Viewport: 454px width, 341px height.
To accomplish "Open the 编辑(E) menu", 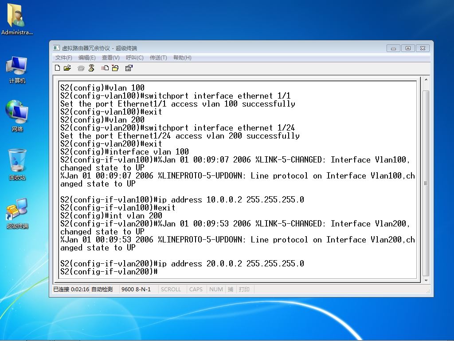I will click(87, 57).
